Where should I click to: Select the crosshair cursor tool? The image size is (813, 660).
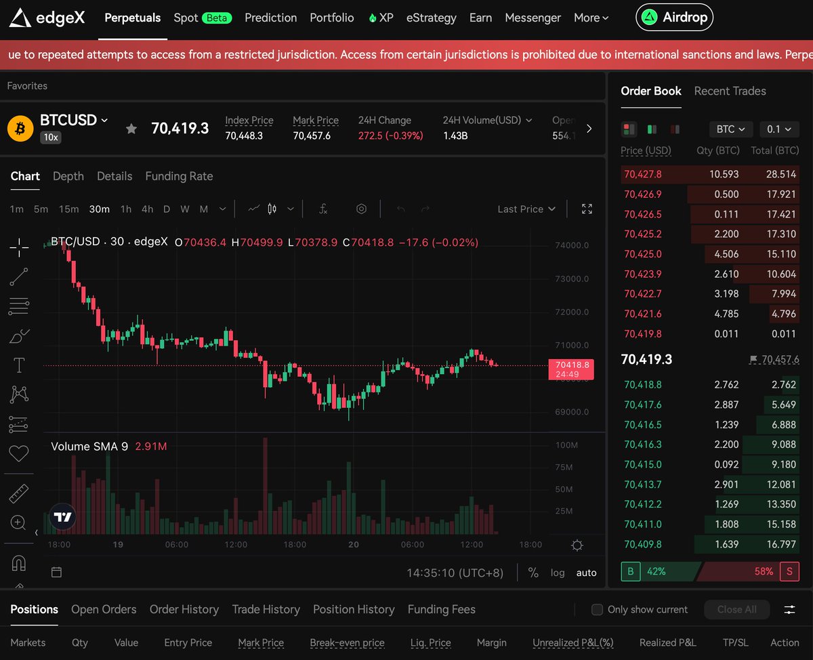click(x=19, y=248)
